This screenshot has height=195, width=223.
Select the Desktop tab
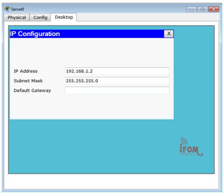(64, 17)
